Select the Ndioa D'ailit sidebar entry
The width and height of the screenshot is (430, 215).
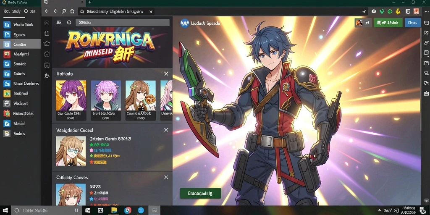[x=21, y=113]
